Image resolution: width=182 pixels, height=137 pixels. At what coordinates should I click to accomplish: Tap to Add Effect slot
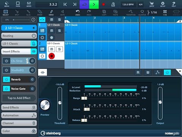(x=19, y=98)
